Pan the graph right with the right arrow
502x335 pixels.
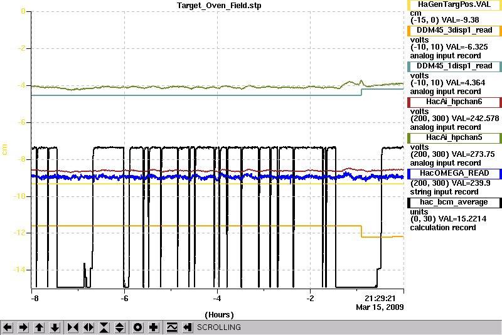(x=23, y=327)
